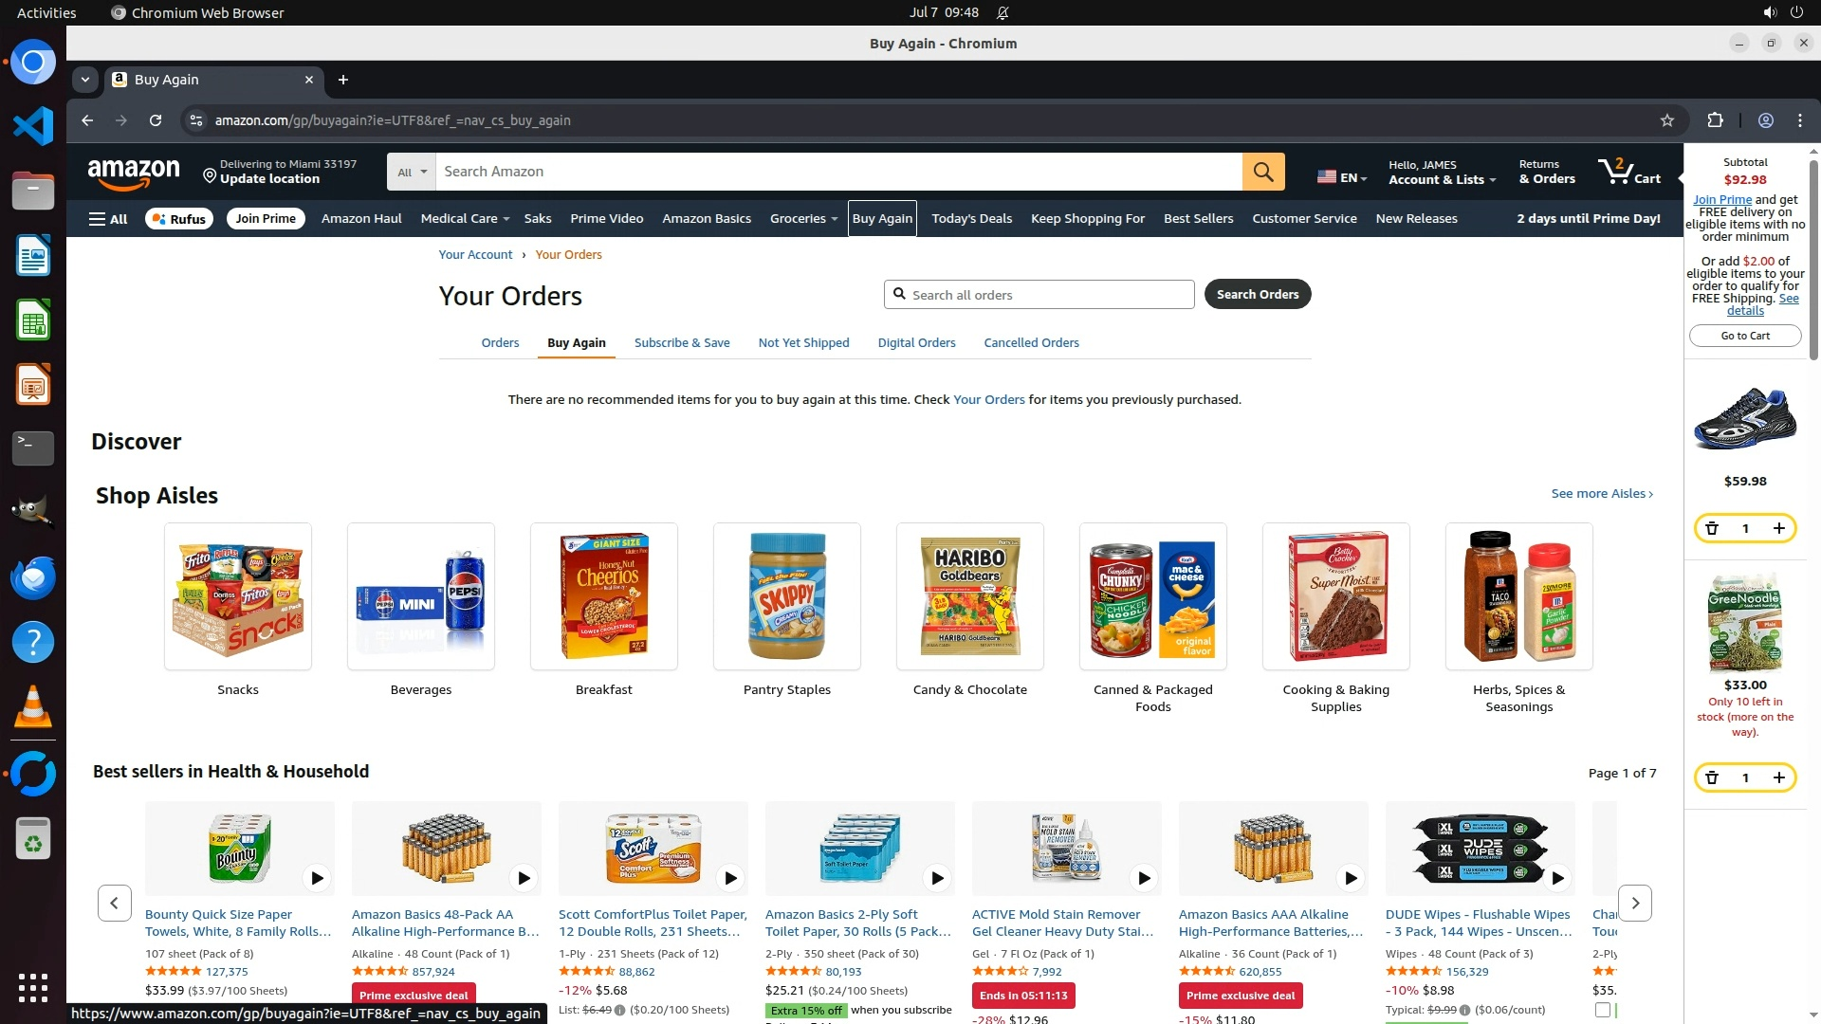This screenshot has height=1024, width=1821.
Task: Play the Bounty Paper Towels video
Action: point(317,878)
